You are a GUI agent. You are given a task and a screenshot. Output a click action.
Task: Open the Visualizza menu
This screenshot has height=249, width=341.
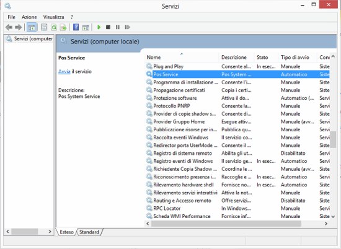click(53, 17)
